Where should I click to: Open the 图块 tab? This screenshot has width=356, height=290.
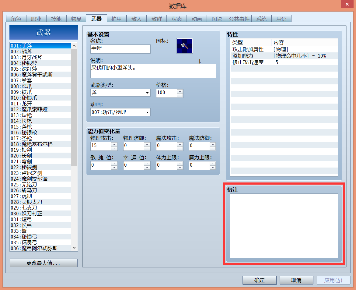[217, 19]
